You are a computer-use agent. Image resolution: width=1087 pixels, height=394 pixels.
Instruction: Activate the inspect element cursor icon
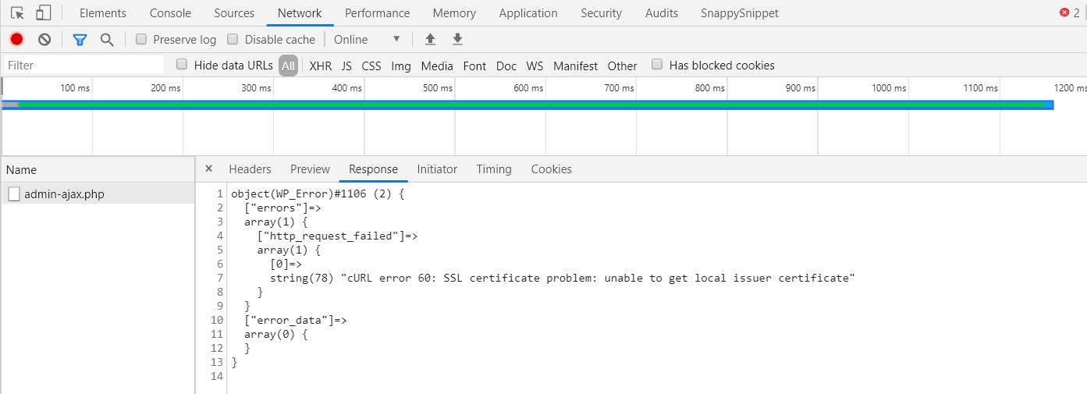click(17, 13)
